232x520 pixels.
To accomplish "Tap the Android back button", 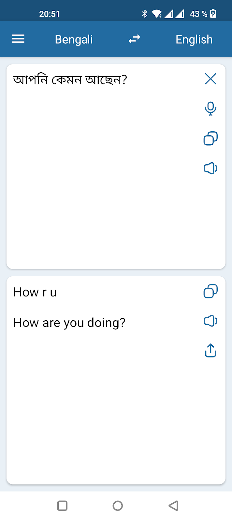I will 173,506.
